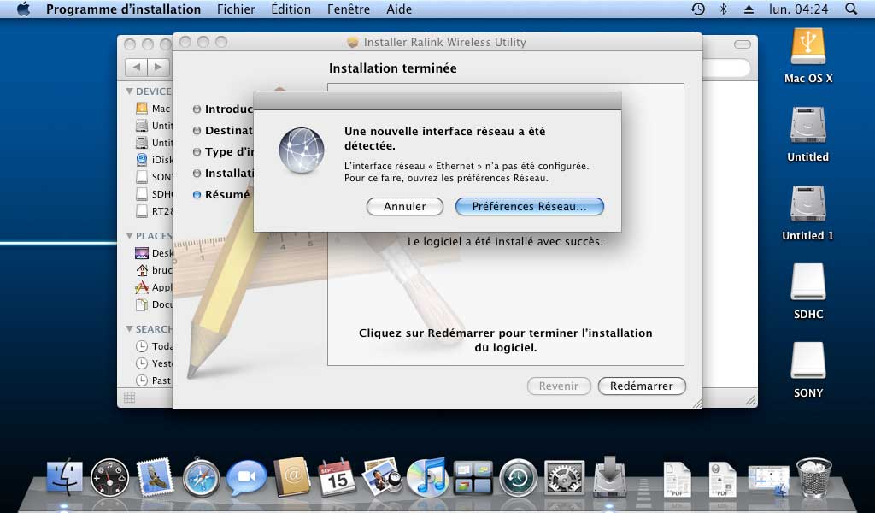This screenshot has width=875, height=513.
Task: Click Annuler in the network dialog
Action: pyautogui.click(x=404, y=207)
